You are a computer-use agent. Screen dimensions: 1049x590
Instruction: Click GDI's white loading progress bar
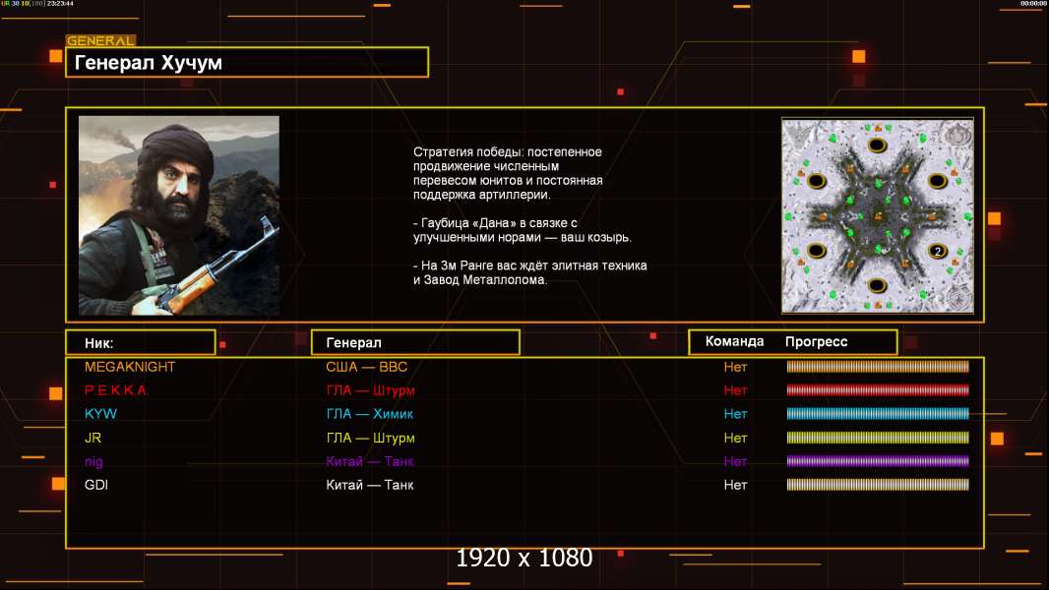[x=878, y=485]
